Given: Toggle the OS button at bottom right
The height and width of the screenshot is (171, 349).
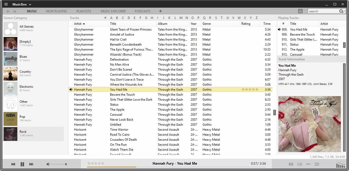Looking at the screenshot, I should [x=300, y=164].
